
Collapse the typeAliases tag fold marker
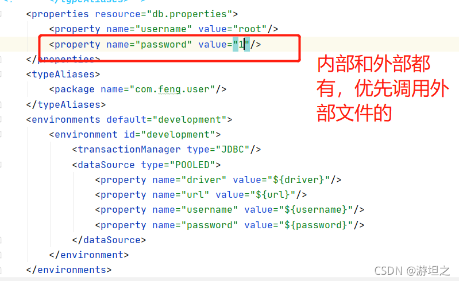pos(1,74)
